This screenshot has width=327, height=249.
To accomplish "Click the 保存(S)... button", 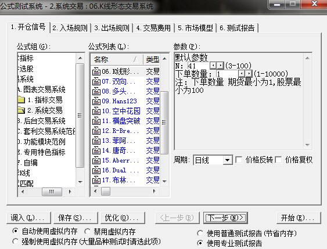I will click(x=76, y=218).
